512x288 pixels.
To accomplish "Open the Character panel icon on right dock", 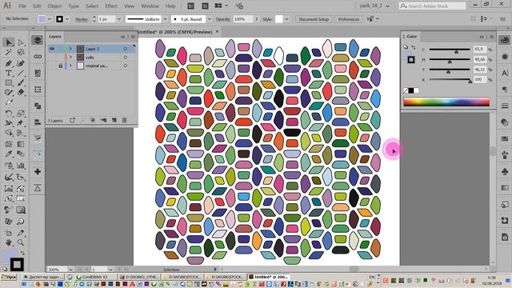I will tap(505, 73).
